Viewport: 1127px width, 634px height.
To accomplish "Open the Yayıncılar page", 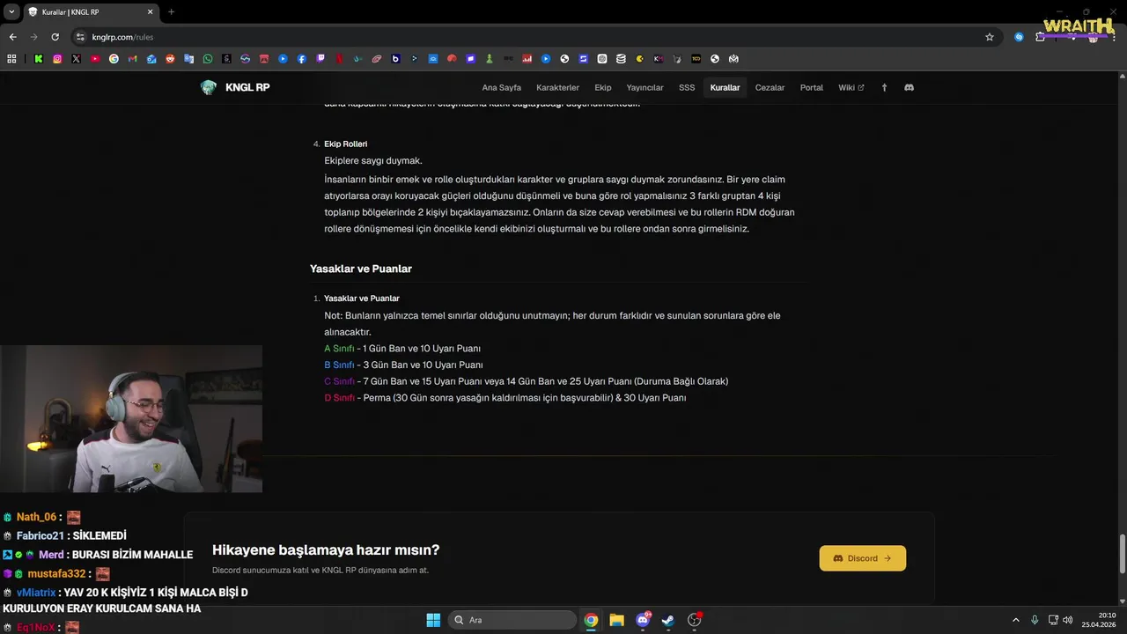I will click(645, 87).
